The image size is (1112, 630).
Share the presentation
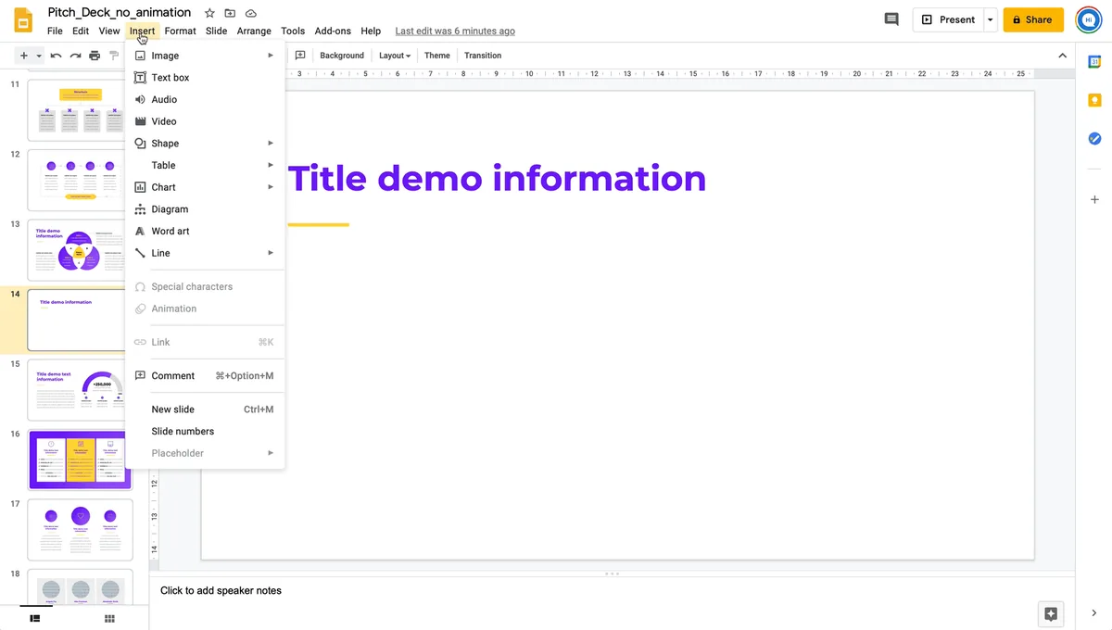[x=1033, y=19]
